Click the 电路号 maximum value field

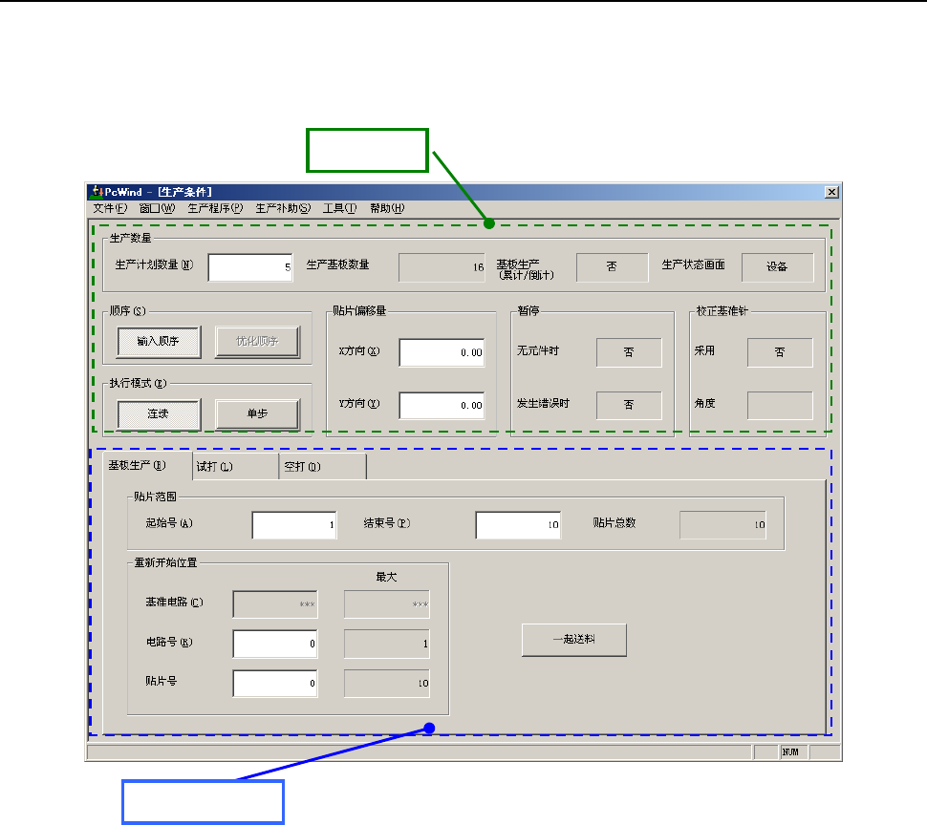(387, 644)
